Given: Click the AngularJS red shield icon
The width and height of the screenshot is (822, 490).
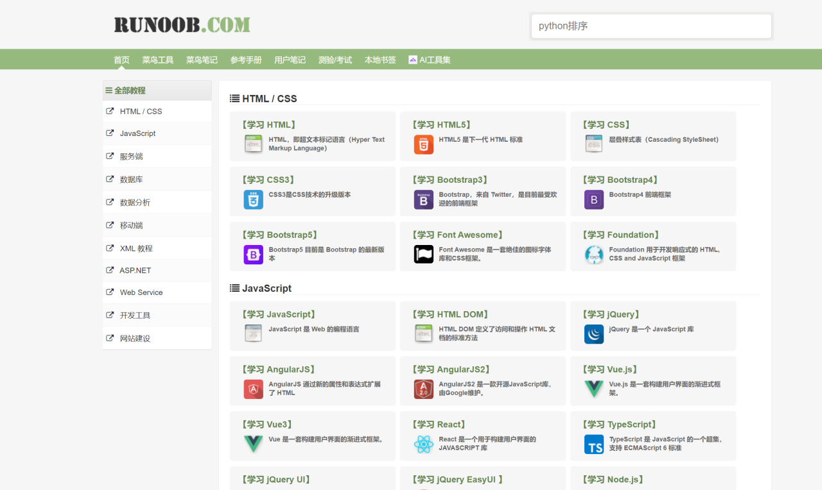Looking at the screenshot, I should point(253,389).
